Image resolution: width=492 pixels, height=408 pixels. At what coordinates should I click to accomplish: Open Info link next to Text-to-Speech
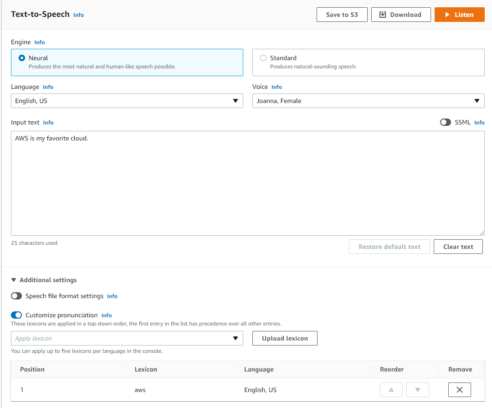(x=78, y=15)
